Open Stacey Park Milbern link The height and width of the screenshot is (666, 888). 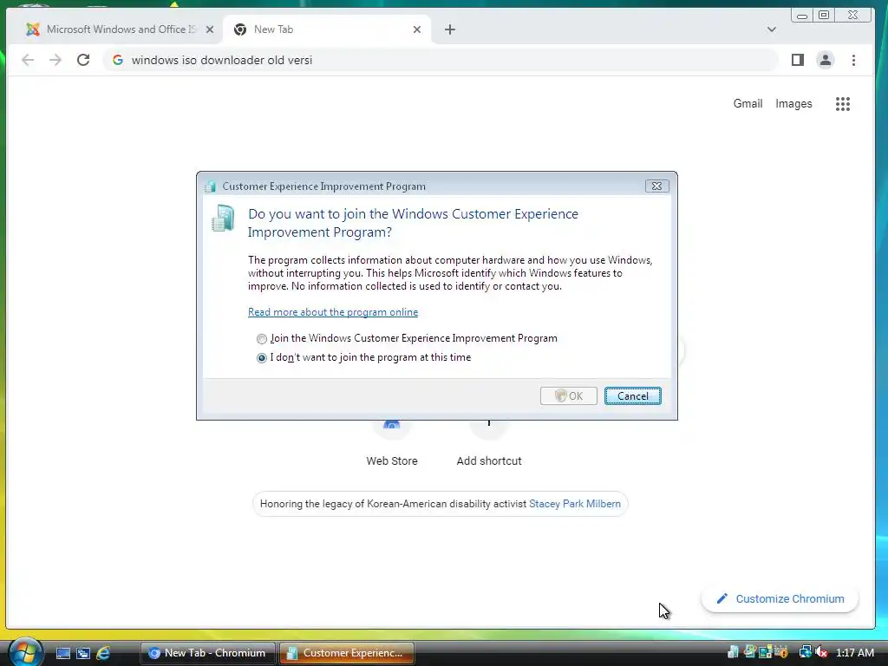(575, 504)
